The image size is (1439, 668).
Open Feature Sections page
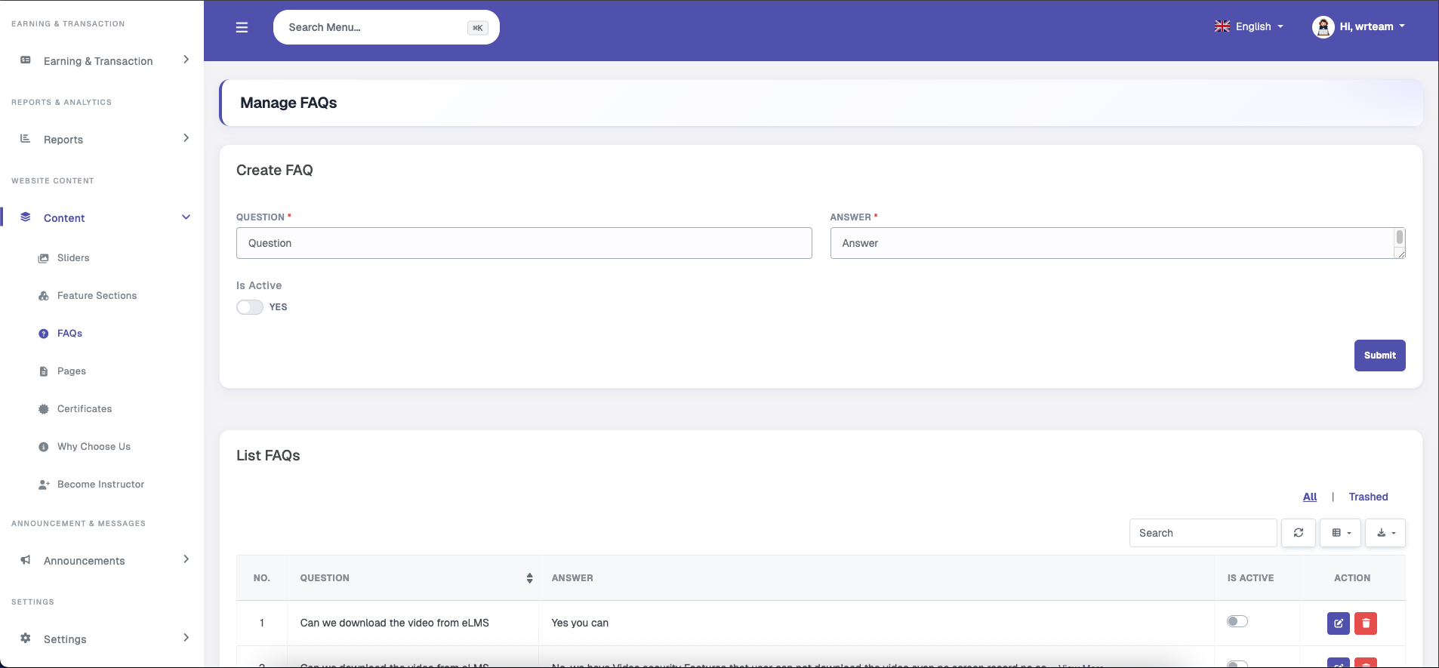(97, 296)
